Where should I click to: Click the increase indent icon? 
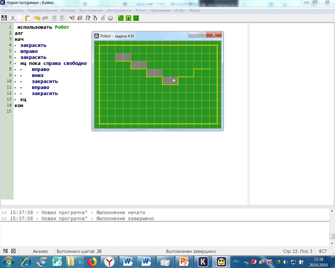point(54,18)
